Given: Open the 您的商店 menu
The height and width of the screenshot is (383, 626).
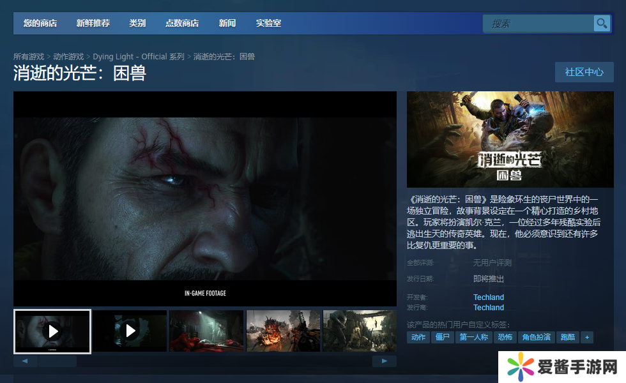Looking at the screenshot, I should click(40, 24).
